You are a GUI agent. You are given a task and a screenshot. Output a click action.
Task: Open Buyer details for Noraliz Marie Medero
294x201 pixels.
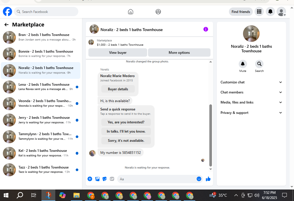click(118, 89)
